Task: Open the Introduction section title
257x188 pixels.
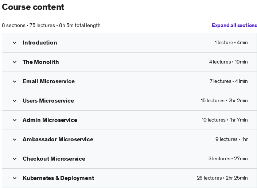Action: [x=40, y=43]
